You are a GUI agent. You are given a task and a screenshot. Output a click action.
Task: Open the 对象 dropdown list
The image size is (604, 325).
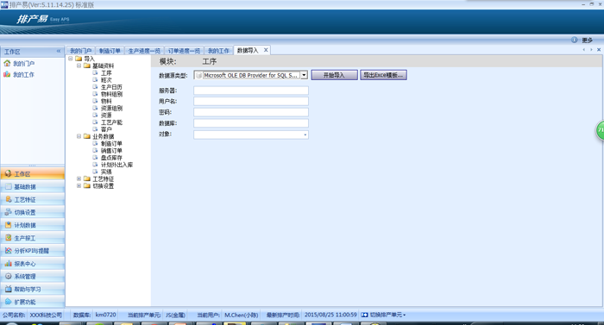coord(305,134)
